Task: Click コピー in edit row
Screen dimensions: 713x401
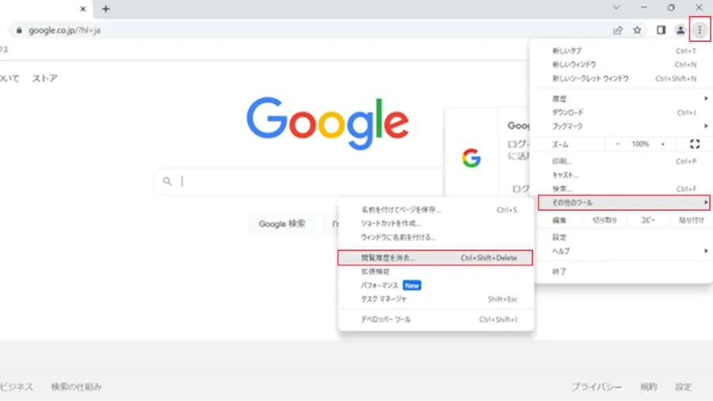Action: [x=647, y=220]
